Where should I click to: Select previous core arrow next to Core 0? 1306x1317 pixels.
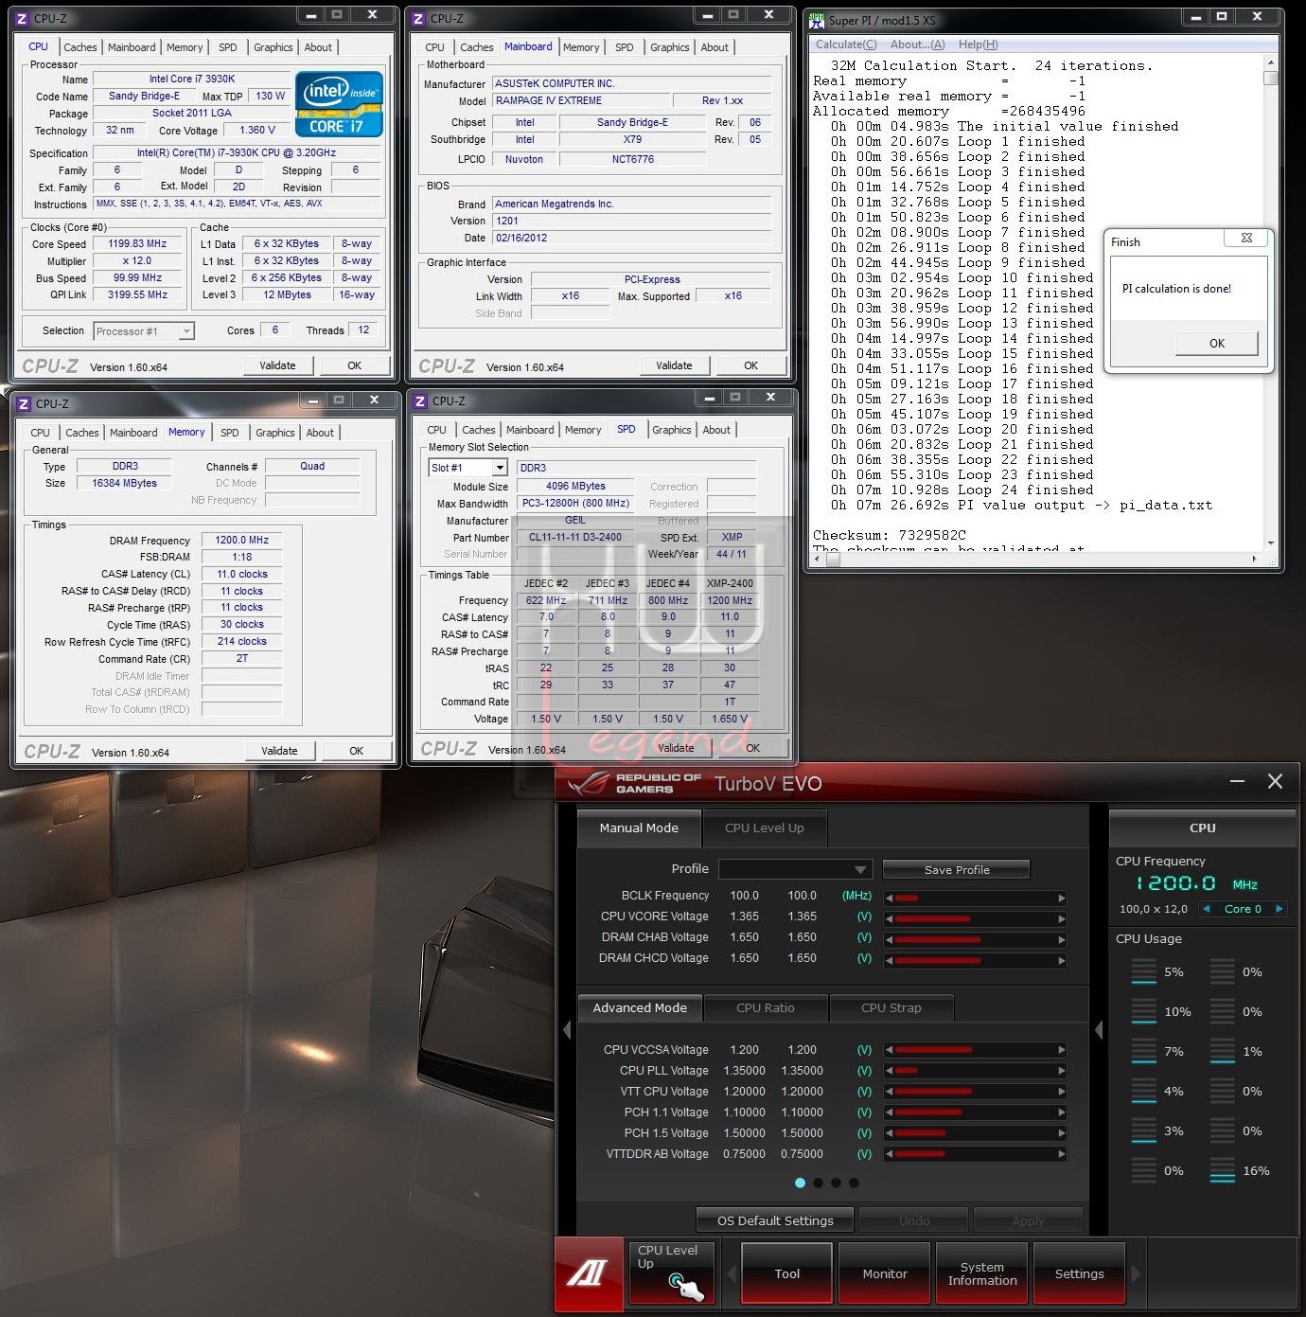1206,909
